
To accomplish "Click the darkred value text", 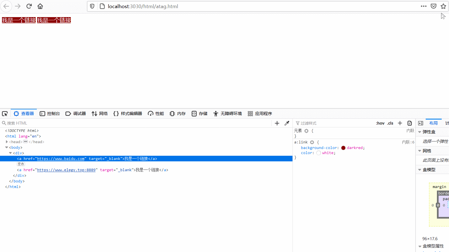I will coord(355,148).
